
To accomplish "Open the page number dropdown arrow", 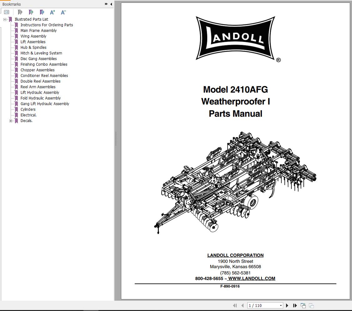I will pyautogui.click(x=280, y=305).
